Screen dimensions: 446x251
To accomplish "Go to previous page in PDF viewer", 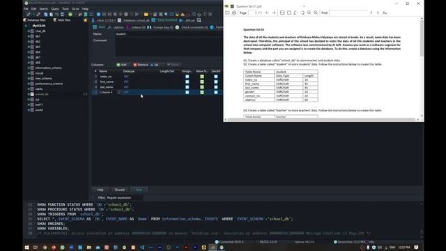I will [267, 13].
